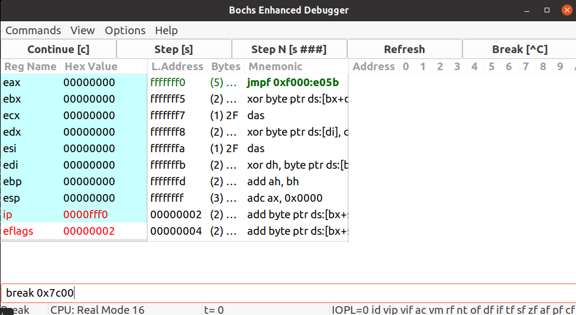Screen dimensions: 576x315
Task: Select the eflags register name
Action: coord(18,231)
